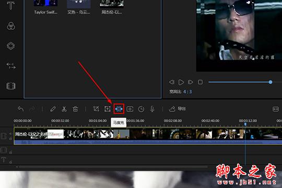Viewport: 282px width, 188px height.
Task: Click the overlay track icon below the video track
Action: 4,150
